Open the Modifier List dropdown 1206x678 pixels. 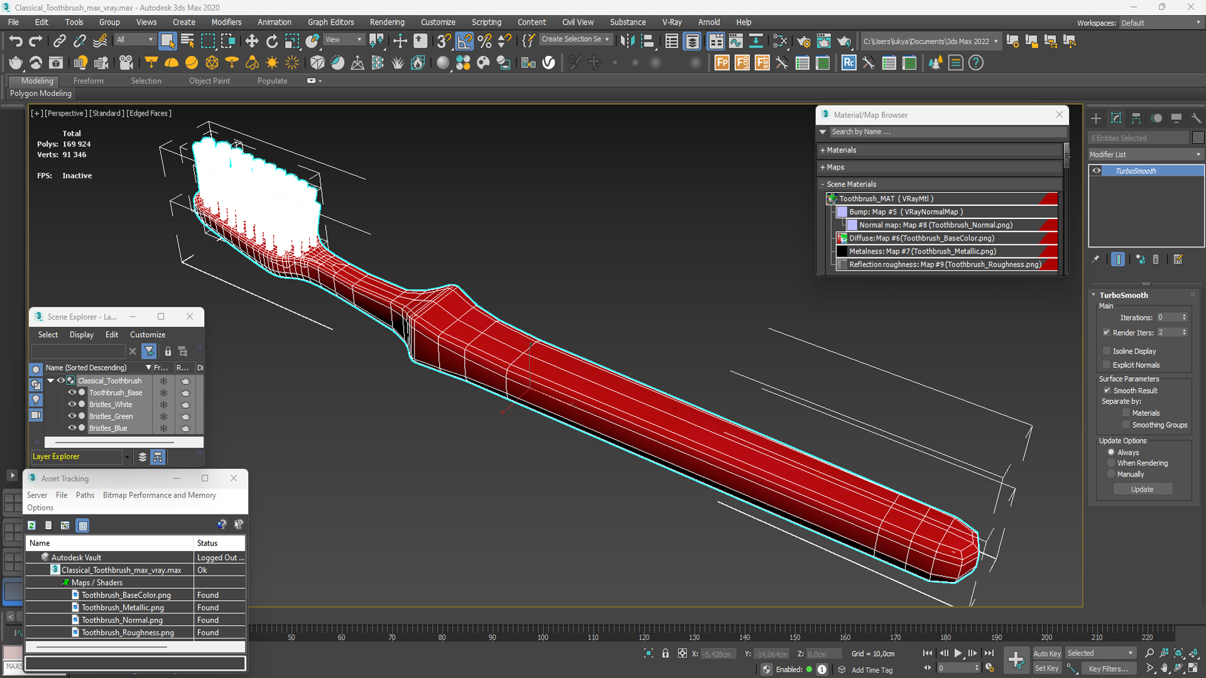(1144, 154)
